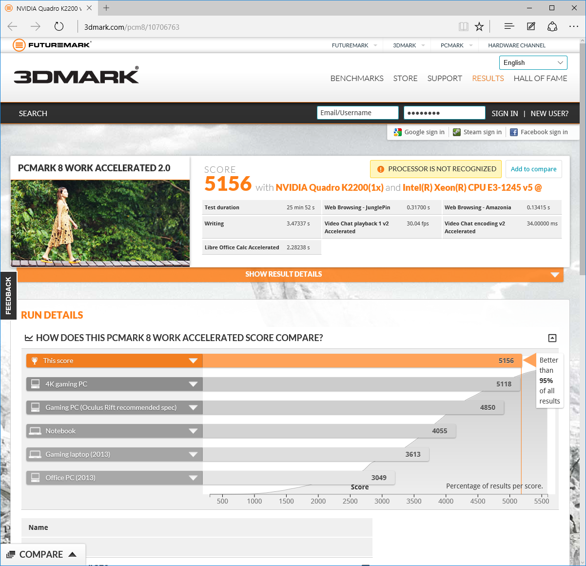586x566 pixels.
Task: Click the SEARCH link
Action: (33, 113)
